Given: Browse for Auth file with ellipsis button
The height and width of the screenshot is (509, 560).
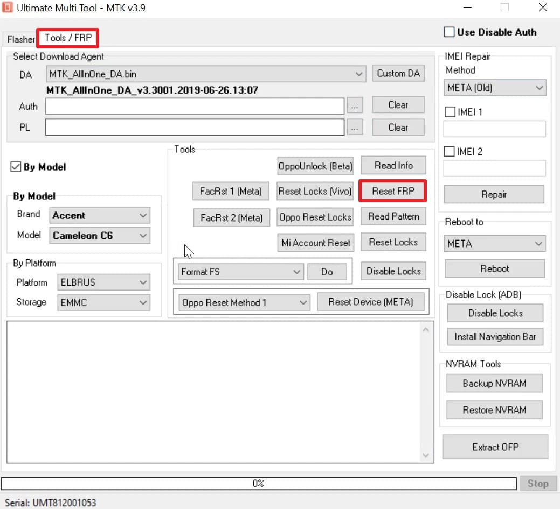Looking at the screenshot, I should coord(354,106).
